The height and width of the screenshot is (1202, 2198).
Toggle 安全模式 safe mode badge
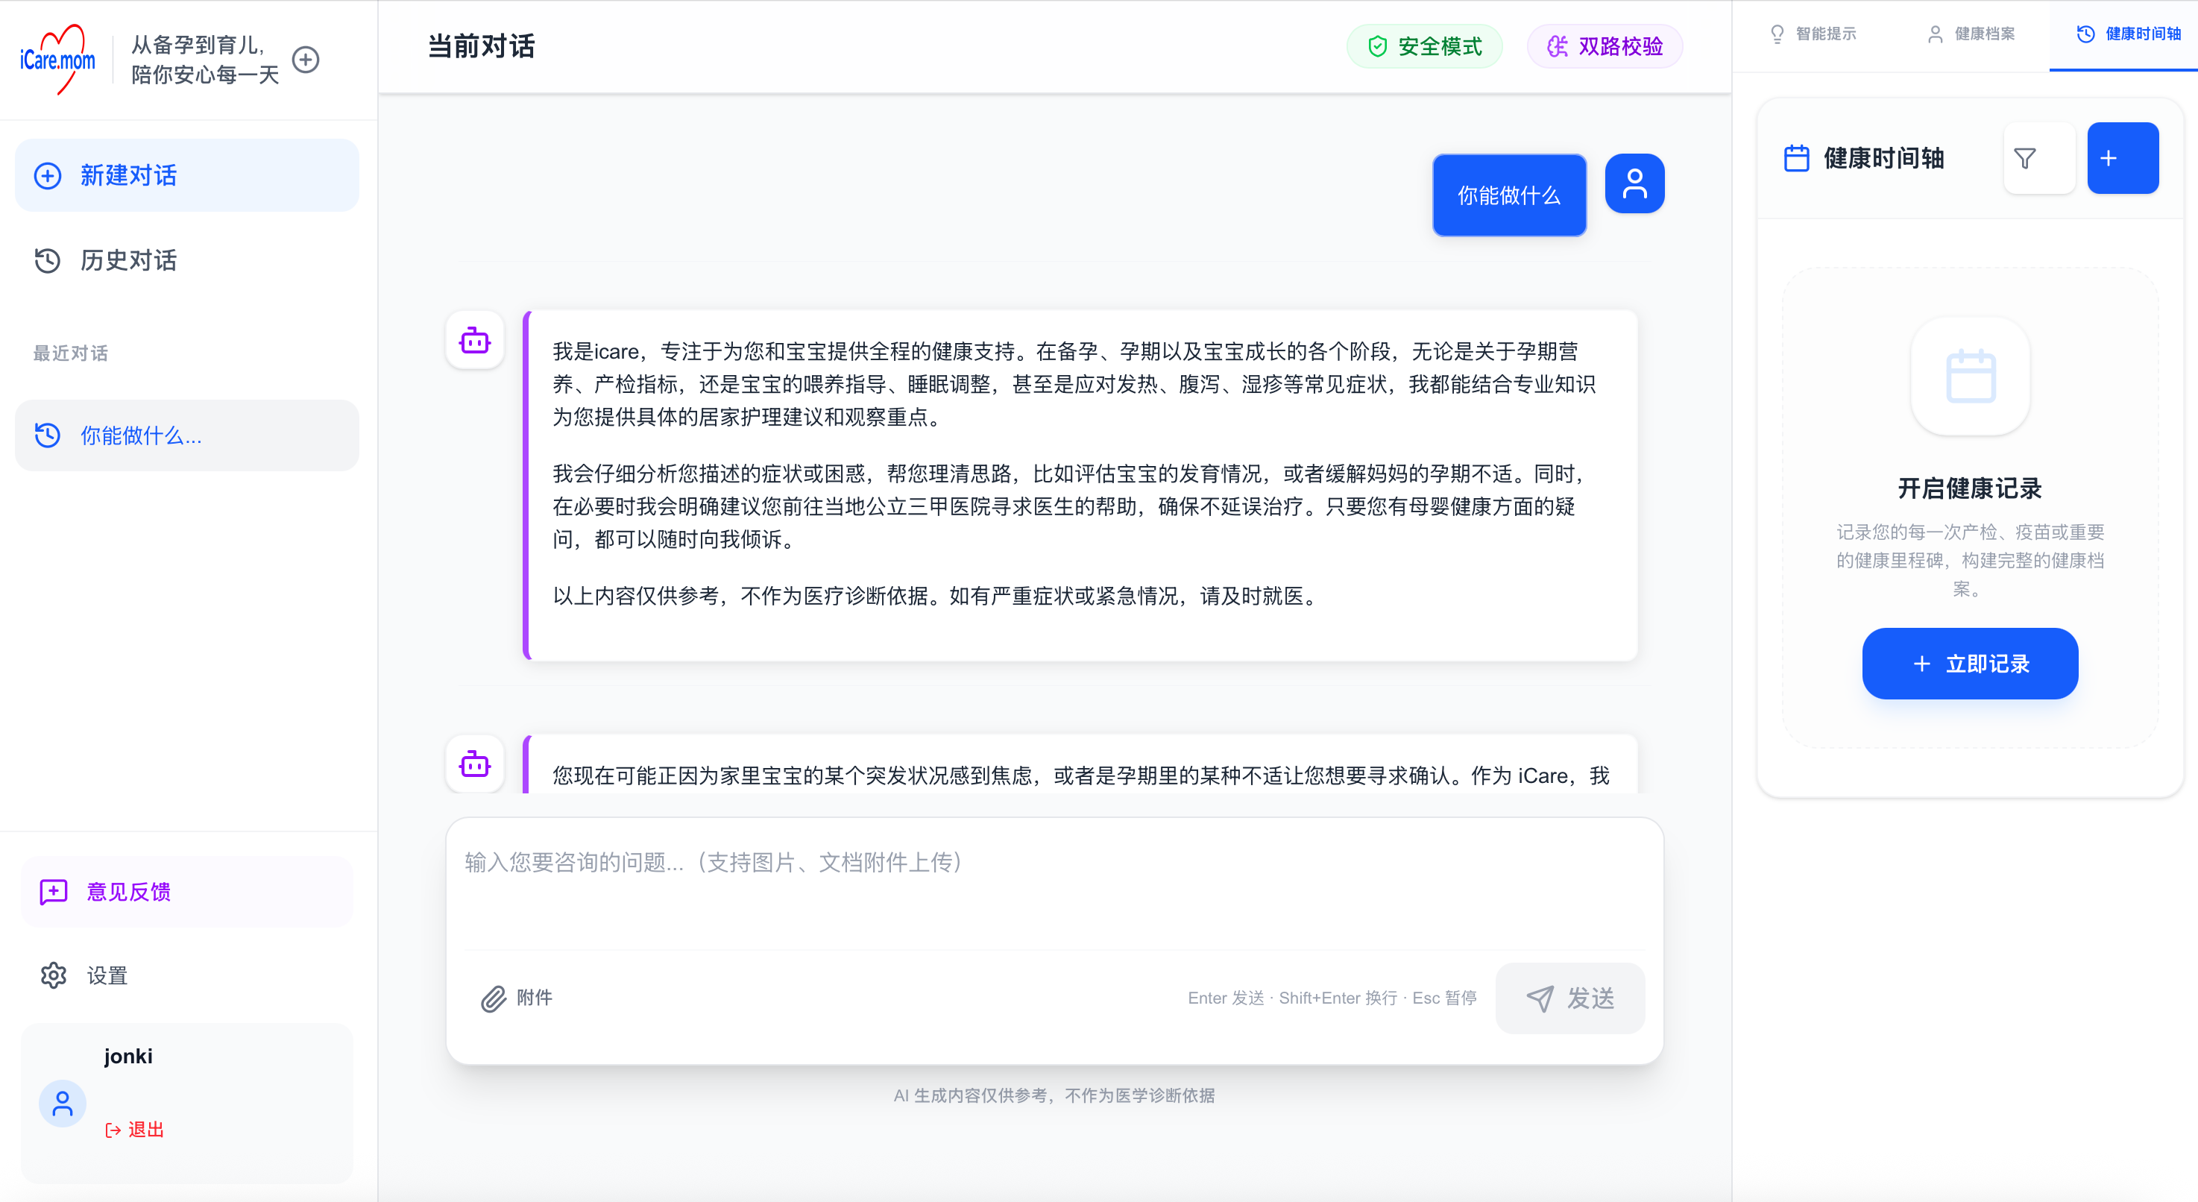pos(1424,46)
